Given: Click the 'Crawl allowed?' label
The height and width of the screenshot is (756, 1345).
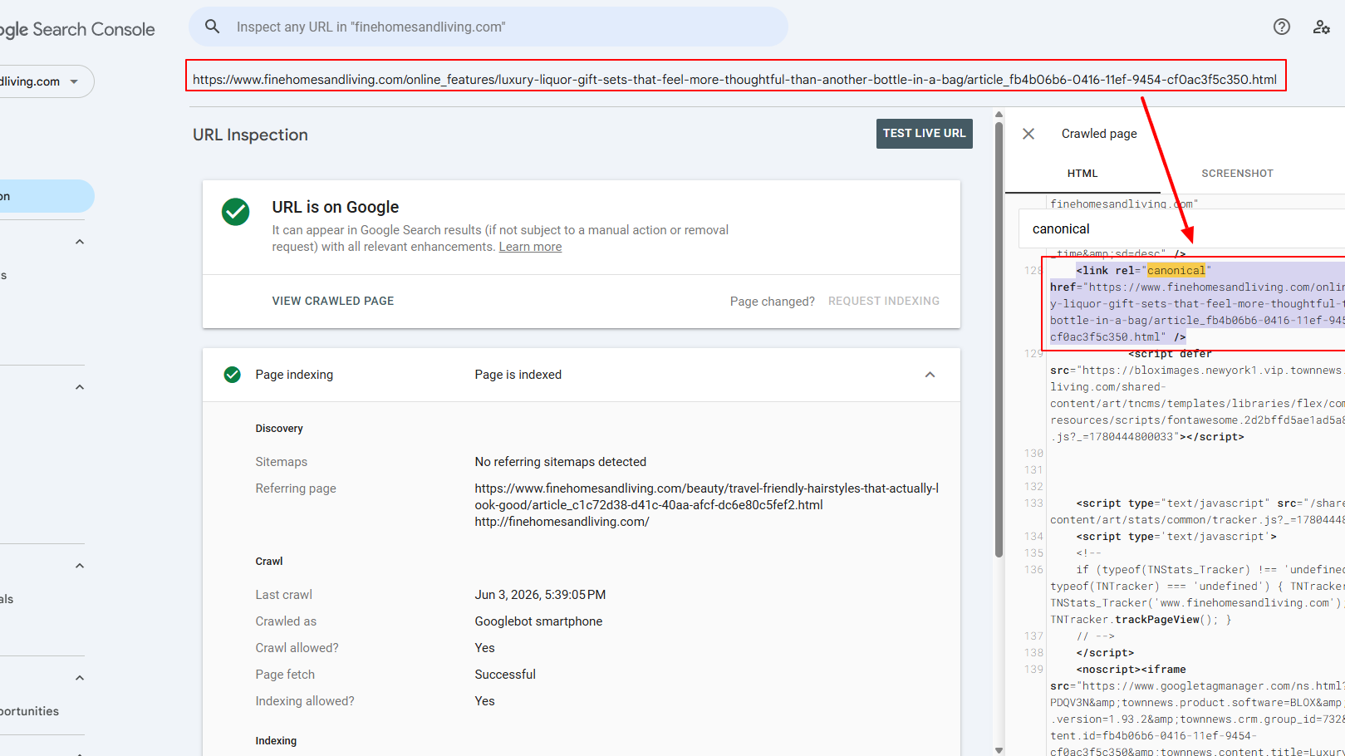Looking at the screenshot, I should point(297,648).
